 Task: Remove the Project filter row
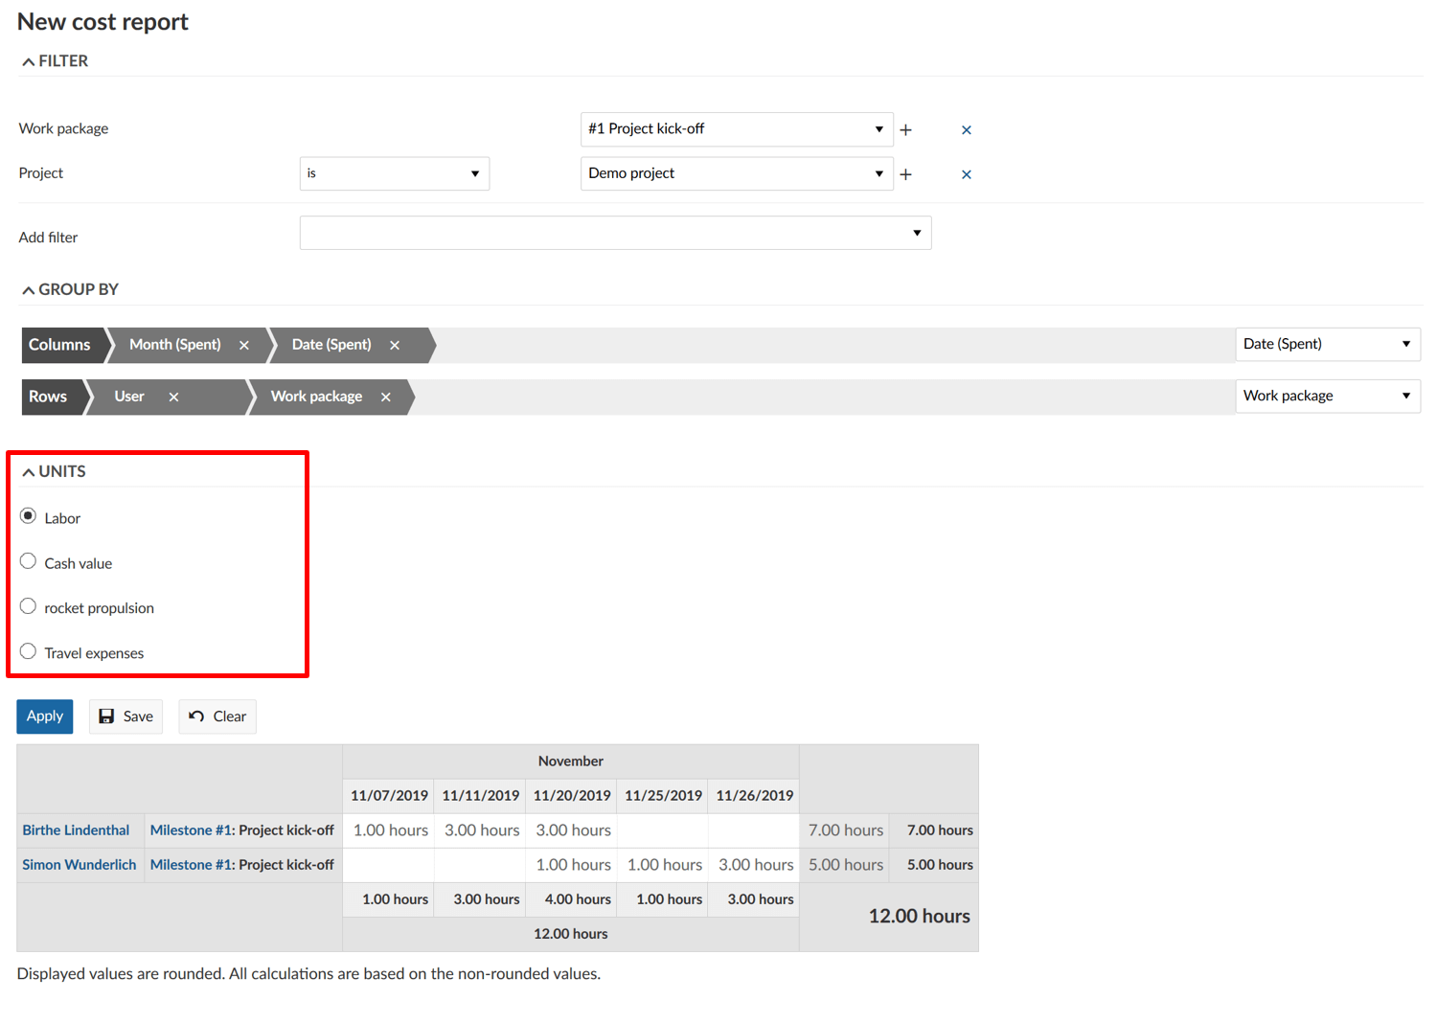[966, 174]
